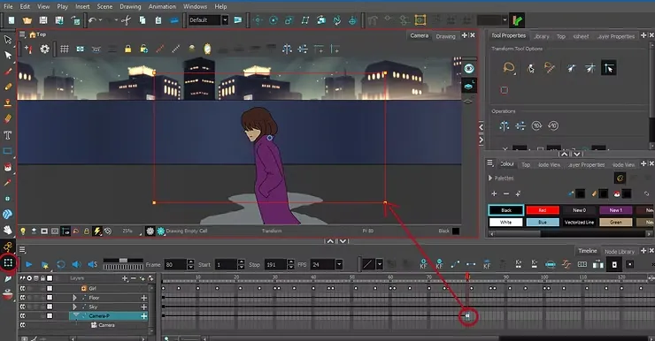Screen dimensions: 655x341
Task: Open the Windows menu
Action: click(x=195, y=7)
